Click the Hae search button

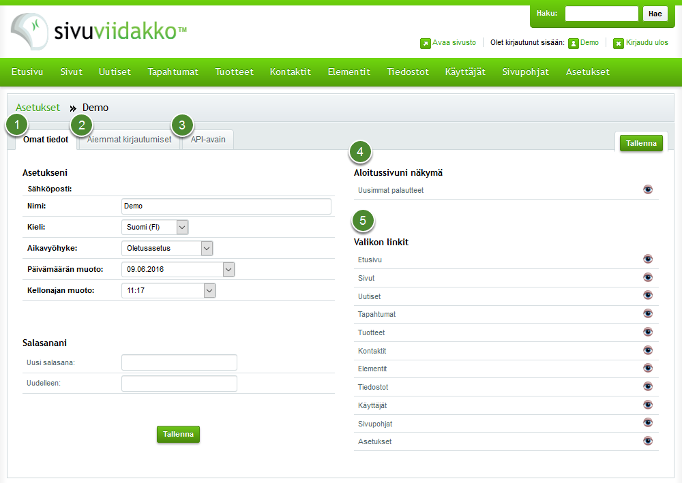[655, 14]
